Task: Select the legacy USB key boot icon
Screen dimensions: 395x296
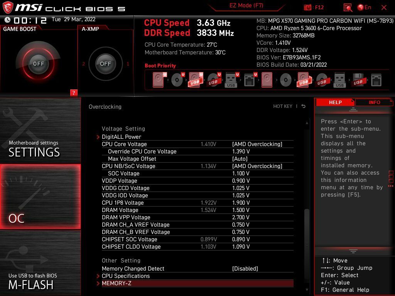Action: tap(339, 80)
